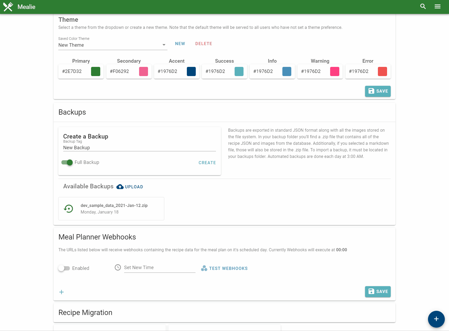Screen dimensions: 449x331
Task: Expand the Saved Color Theme dropdown
Action: 113,45
